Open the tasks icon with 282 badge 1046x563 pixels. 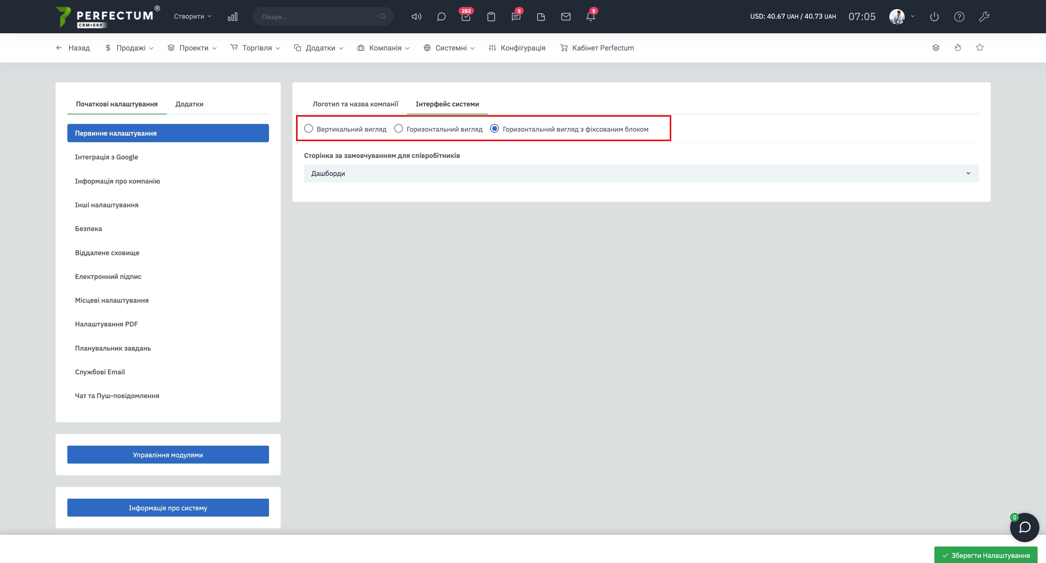pos(466,16)
